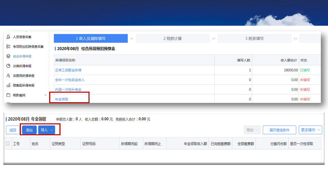Select step tab 1 收入及减除填写
Screen dimensions: 328x184
pyautogui.click(x=91, y=39)
